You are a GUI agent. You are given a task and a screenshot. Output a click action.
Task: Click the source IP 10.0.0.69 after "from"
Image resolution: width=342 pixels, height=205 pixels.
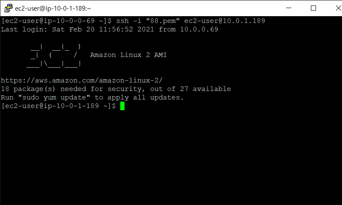click(x=199, y=29)
